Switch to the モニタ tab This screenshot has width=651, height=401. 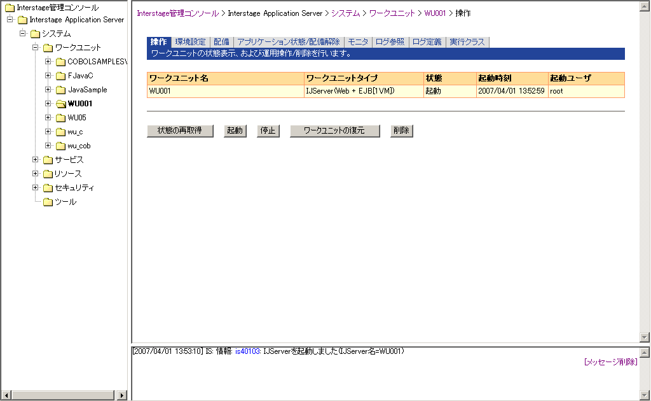(358, 42)
